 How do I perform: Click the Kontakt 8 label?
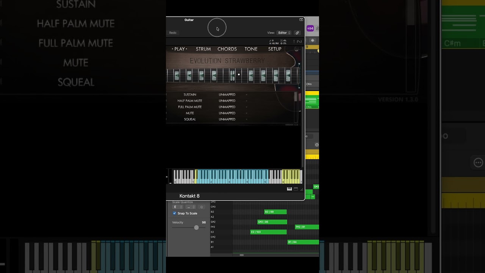click(189, 196)
